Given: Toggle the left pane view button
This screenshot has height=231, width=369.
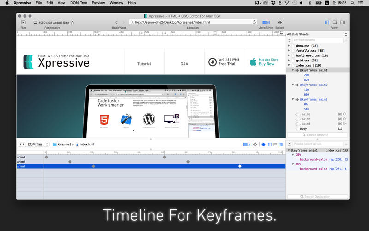Looking at the screenshot, I should tap(327, 23).
